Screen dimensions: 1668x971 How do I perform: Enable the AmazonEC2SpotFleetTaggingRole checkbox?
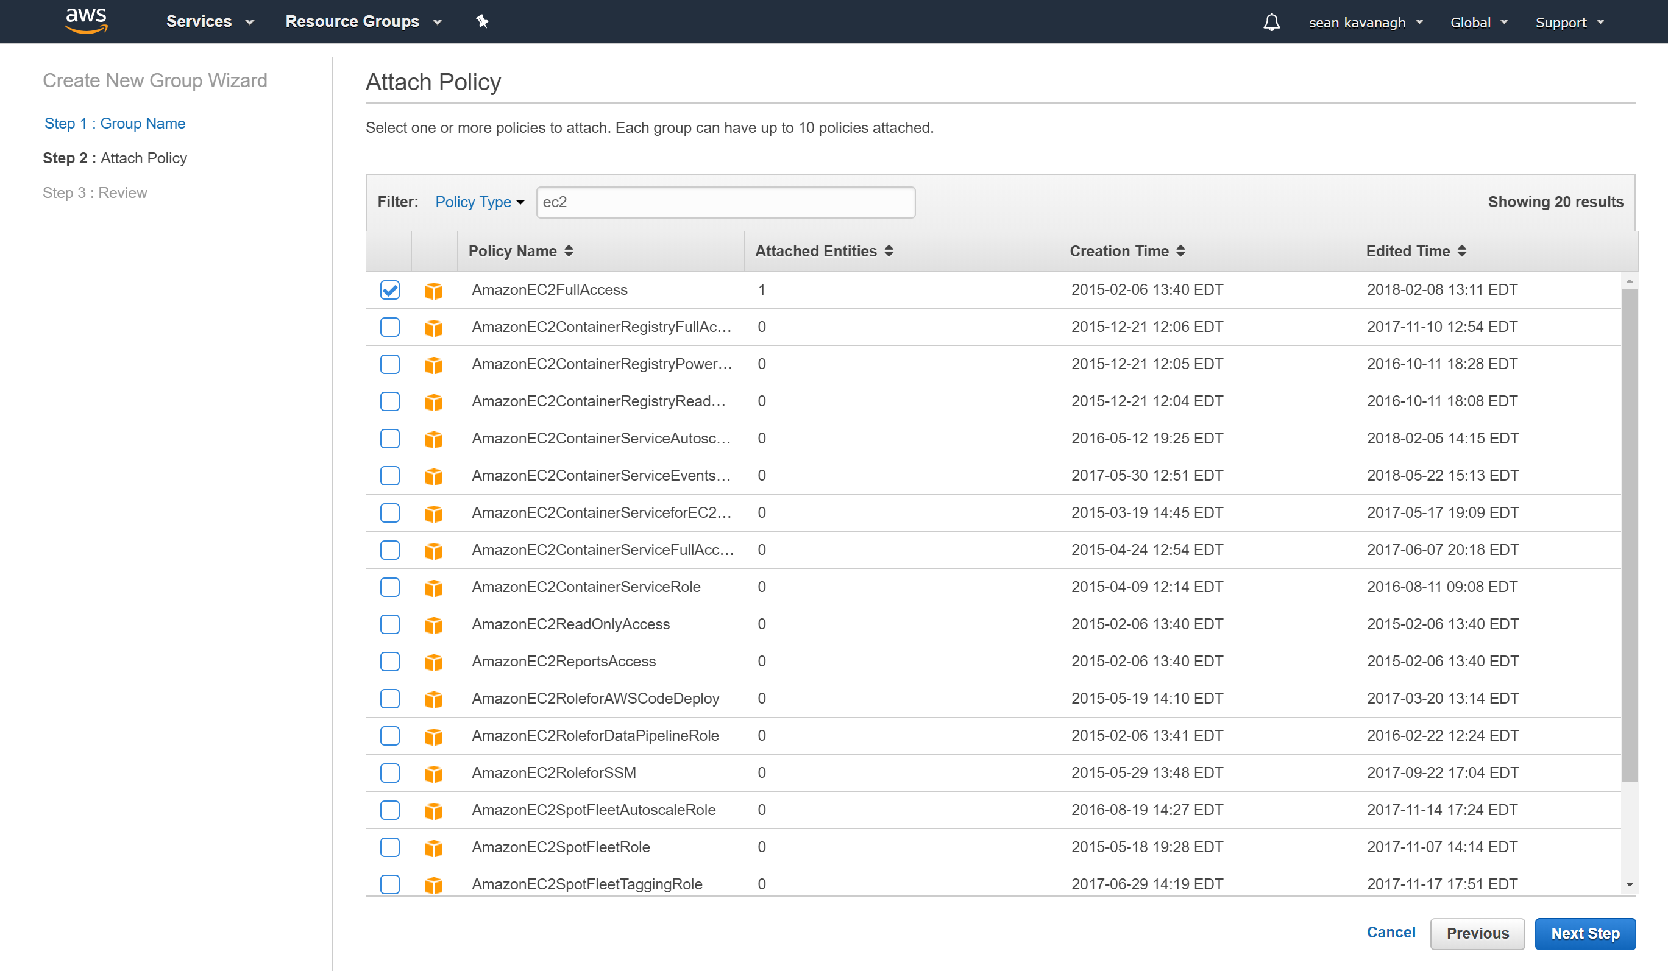coord(389,884)
